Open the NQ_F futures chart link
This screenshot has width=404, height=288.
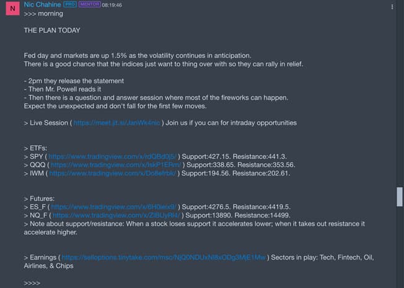pyautogui.click(x=117, y=215)
